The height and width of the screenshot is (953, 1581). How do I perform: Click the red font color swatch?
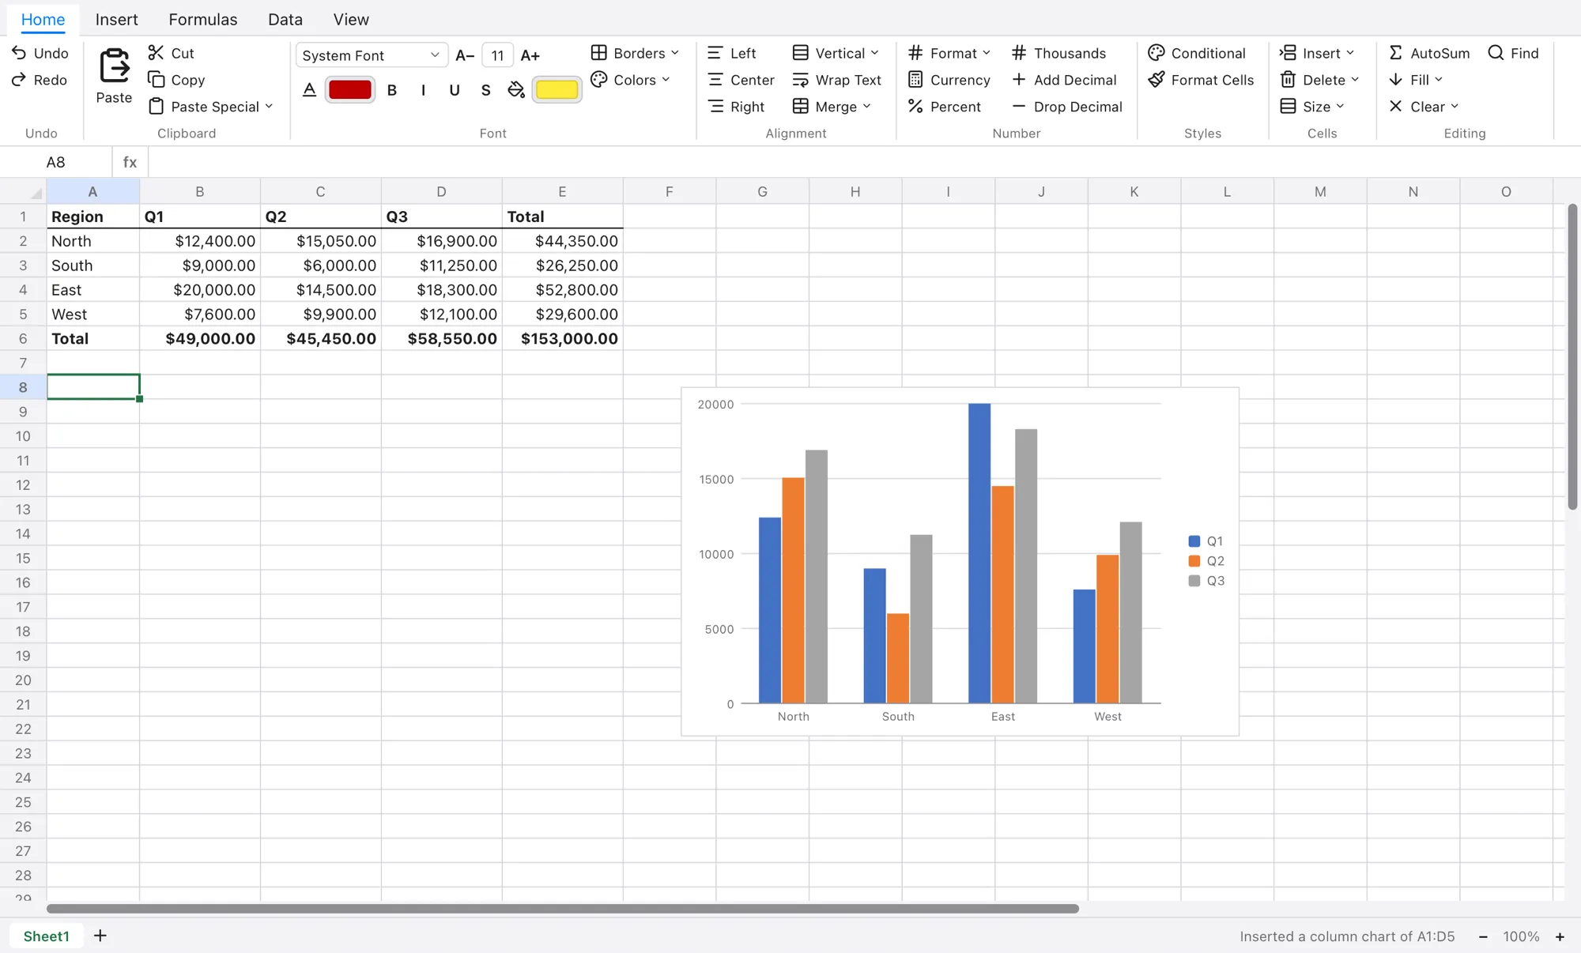pyautogui.click(x=350, y=90)
